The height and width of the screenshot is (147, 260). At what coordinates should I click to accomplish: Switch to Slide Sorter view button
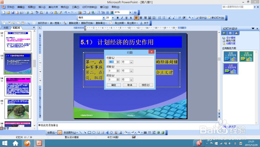[5, 129]
